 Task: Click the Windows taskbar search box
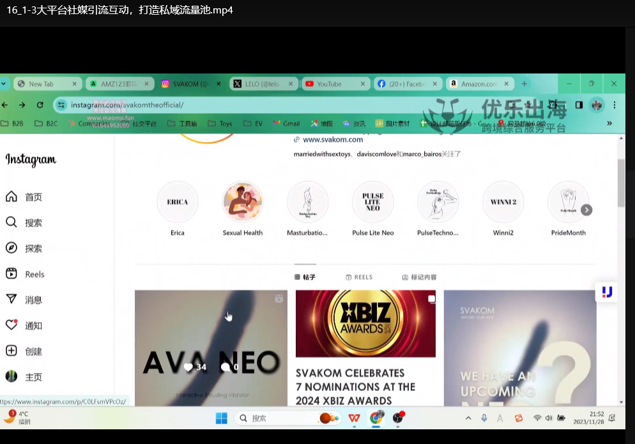[287, 418]
